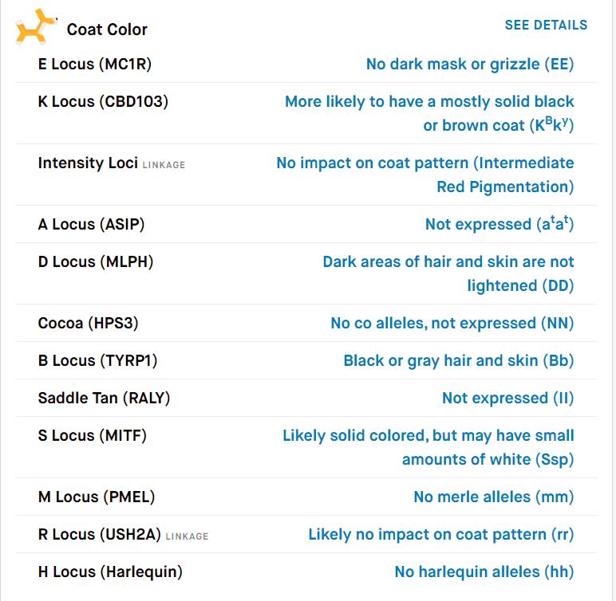Image resolution: width=616 pixels, height=601 pixels.
Task: Open S Locus (MITF) likely solid colored result
Action: click(428, 447)
